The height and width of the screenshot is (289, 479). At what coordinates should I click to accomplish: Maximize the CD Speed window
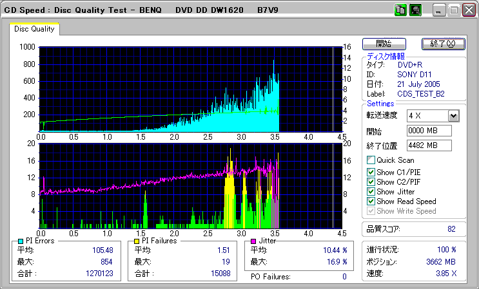[x=453, y=10]
